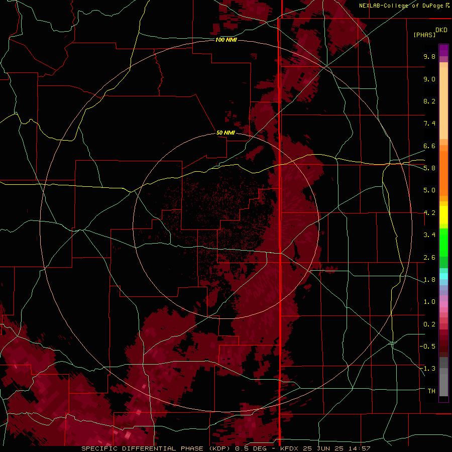Viewport: 452px width, 452px height.
Task: Click the DKD label above the color scale
Action: 441,30
